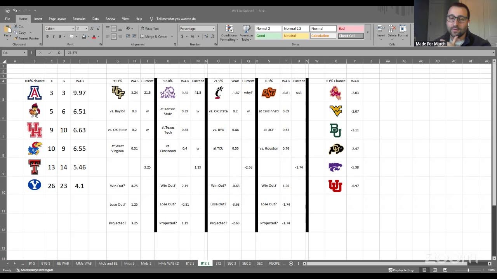
Task: Toggle Underline formatting
Action: pos(60,36)
